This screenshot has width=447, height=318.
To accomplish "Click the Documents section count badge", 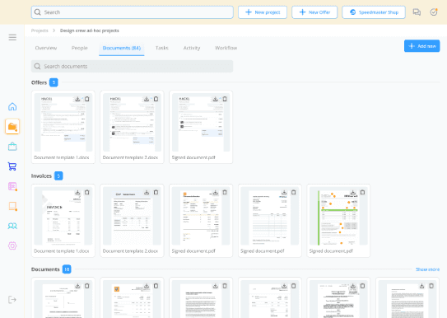I will 67,269.
